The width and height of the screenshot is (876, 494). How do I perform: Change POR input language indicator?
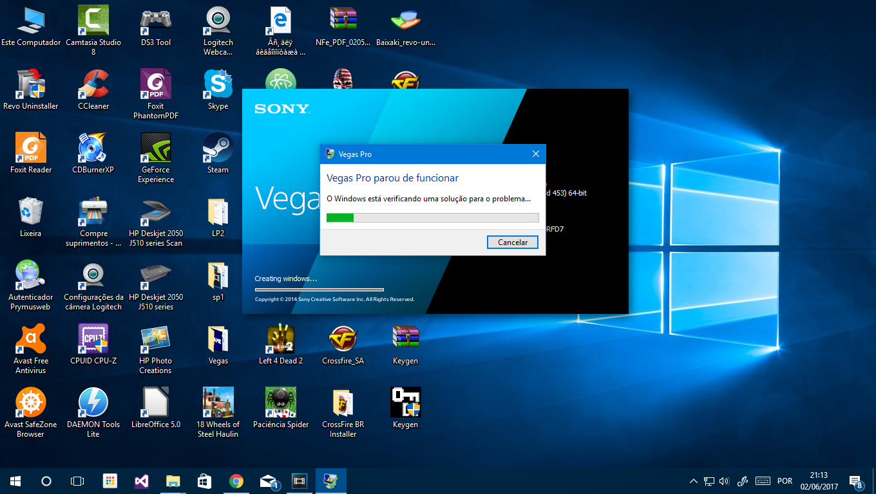click(x=785, y=481)
